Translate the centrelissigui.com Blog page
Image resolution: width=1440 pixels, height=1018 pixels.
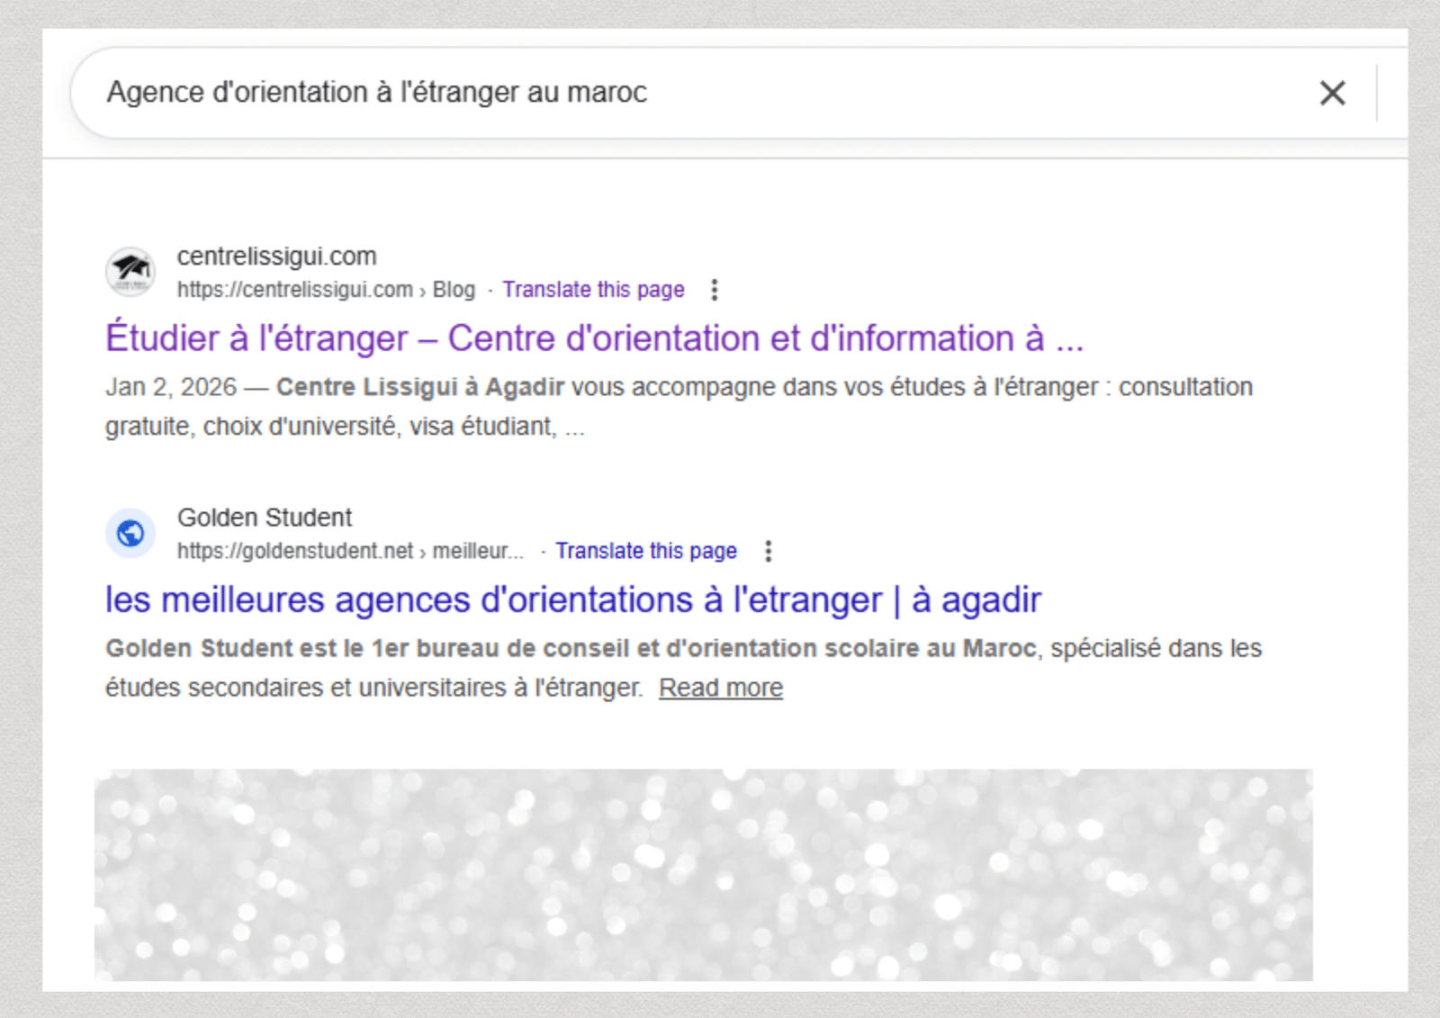[x=593, y=290]
